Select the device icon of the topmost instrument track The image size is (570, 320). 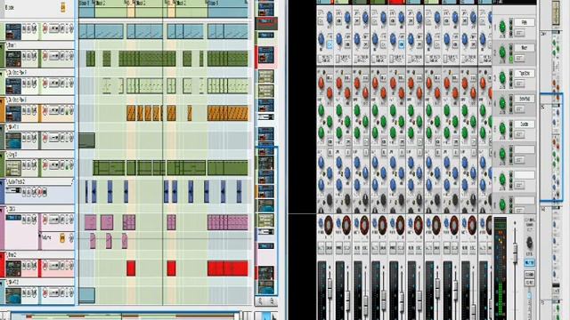[13, 32]
